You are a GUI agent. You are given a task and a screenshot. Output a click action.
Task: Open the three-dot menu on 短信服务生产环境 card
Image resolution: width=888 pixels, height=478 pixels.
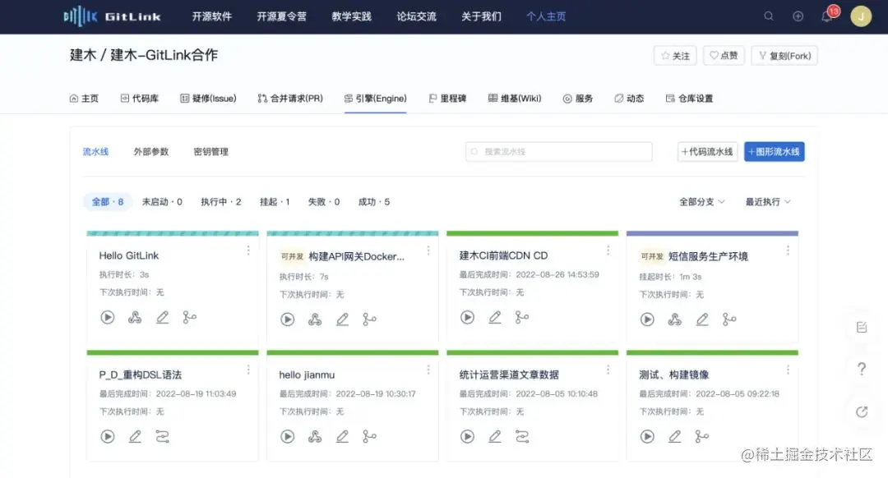pyautogui.click(x=789, y=250)
